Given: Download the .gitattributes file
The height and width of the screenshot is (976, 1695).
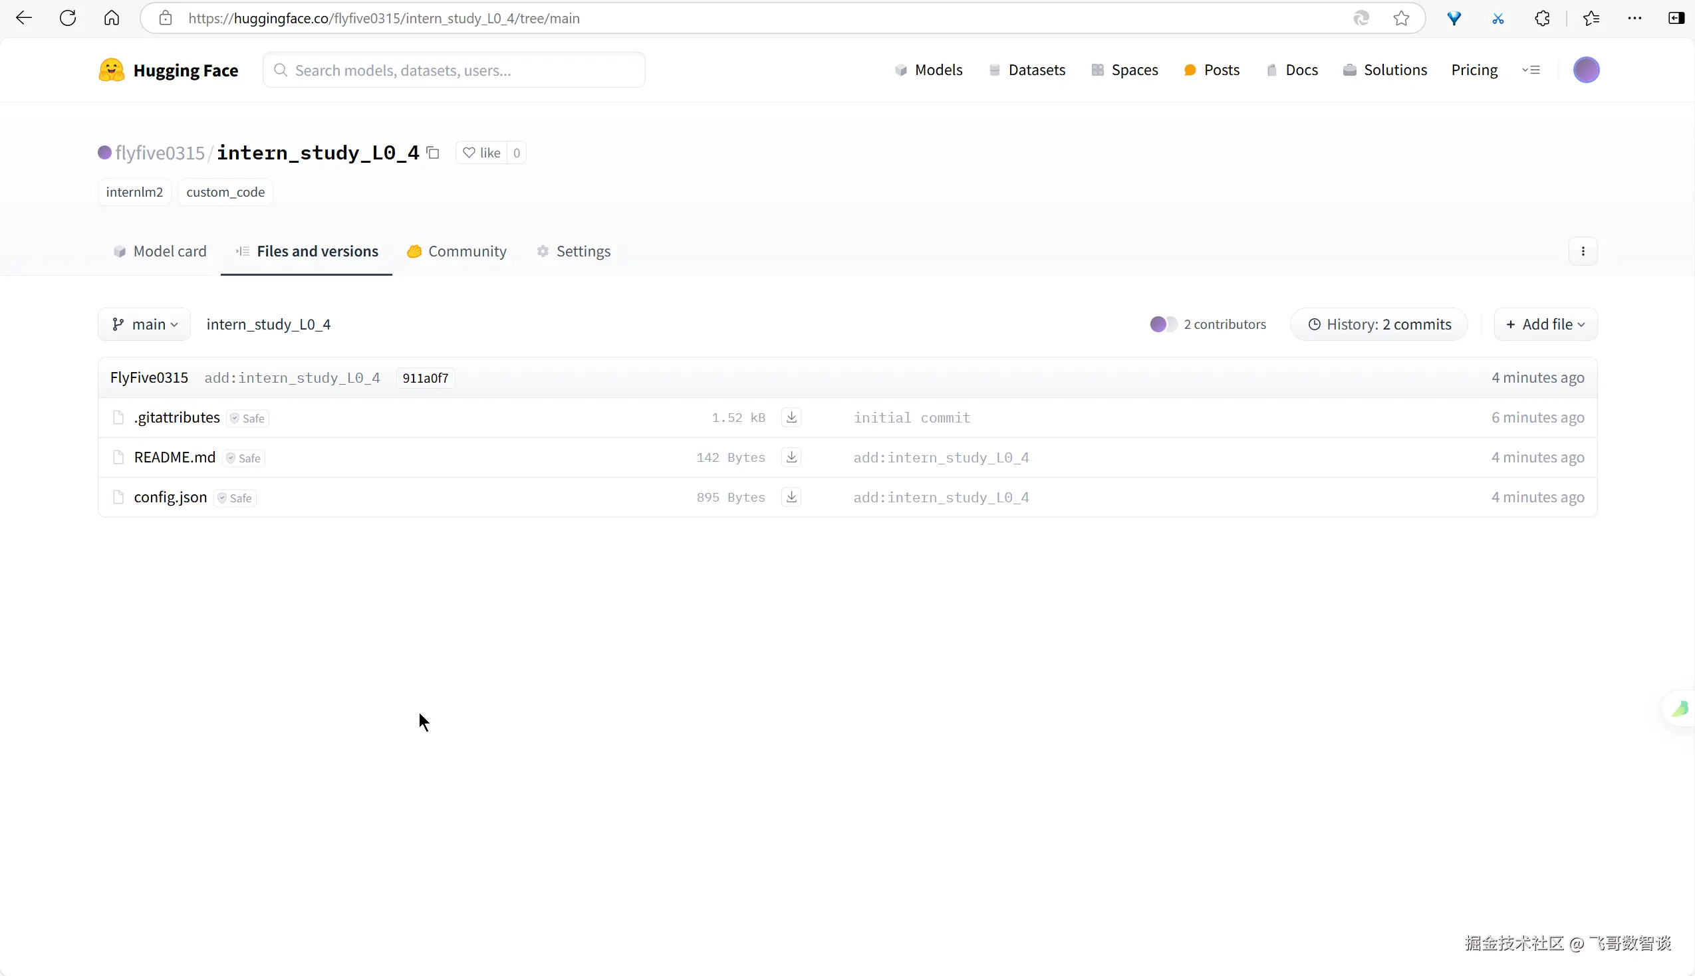Looking at the screenshot, I should [791, 418].
